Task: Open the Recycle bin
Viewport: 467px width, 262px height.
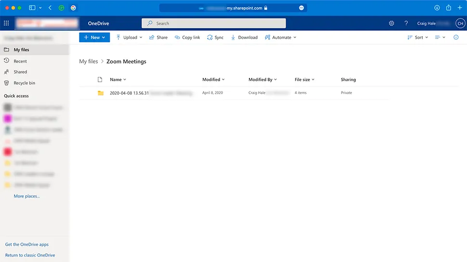Action: (x=24, y=83)
